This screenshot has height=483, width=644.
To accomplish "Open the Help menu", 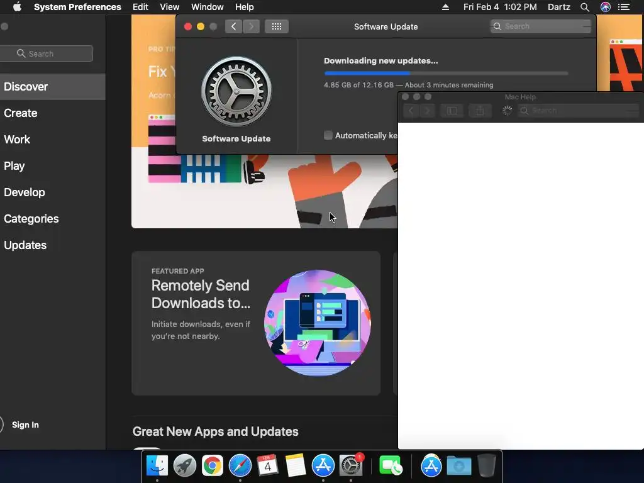I will point(245,7).
